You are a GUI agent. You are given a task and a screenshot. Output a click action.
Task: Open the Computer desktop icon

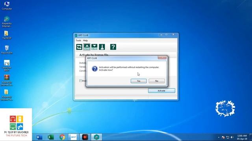click(x=7, y=6)
